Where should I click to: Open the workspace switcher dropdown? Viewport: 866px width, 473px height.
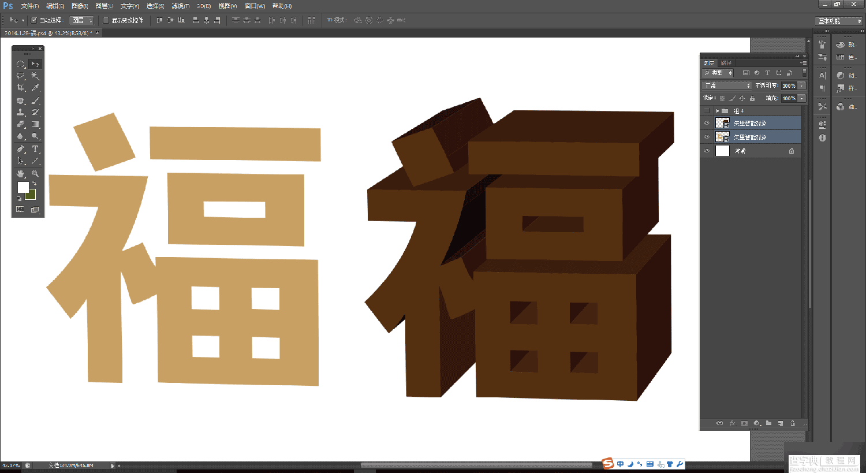(x=839, y=21)
